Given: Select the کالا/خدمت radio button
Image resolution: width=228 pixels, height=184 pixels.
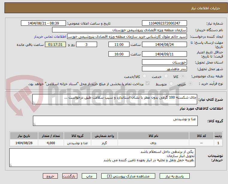Looking at the screenshot, I should pyautogui.click(x=144, y=76).
